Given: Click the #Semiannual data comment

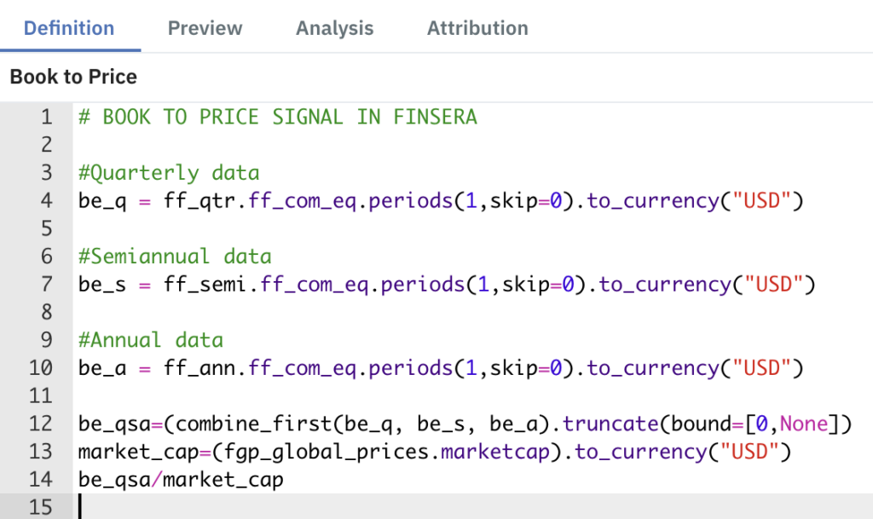Looking at the screenshot, I should point(175,257).
